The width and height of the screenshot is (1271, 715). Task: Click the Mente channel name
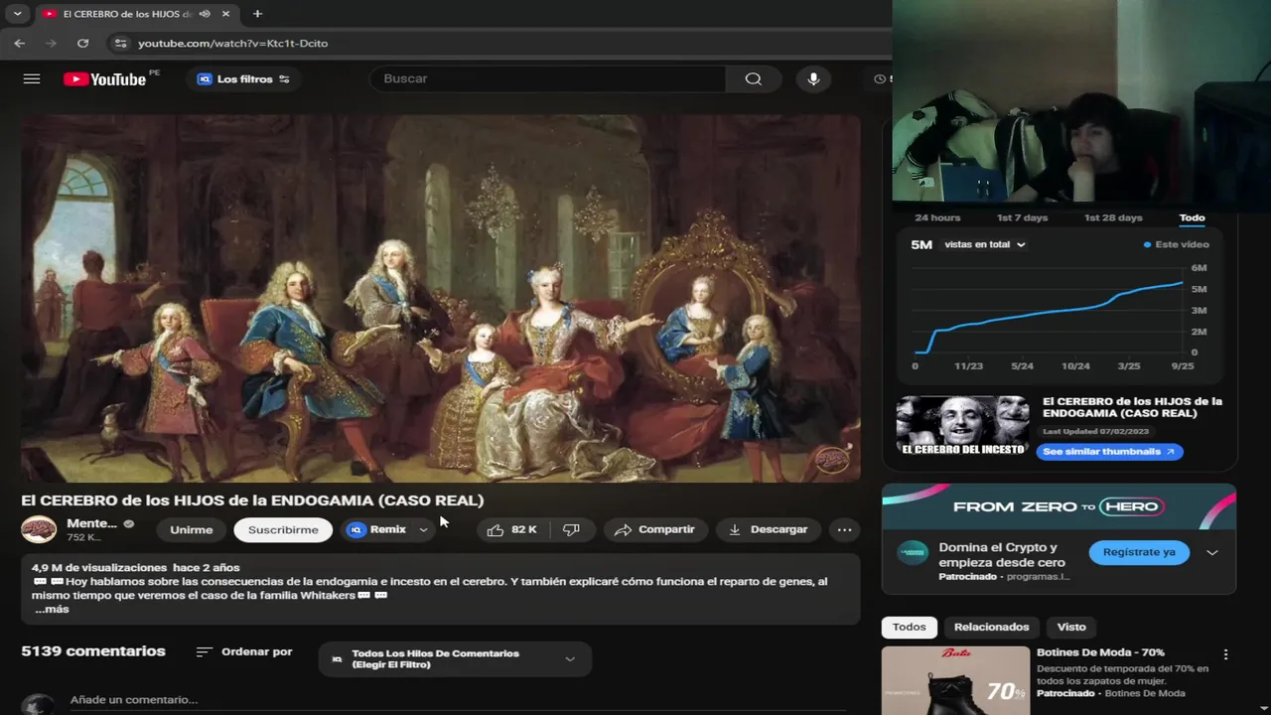pyautogui.click(x=91, y=523)
